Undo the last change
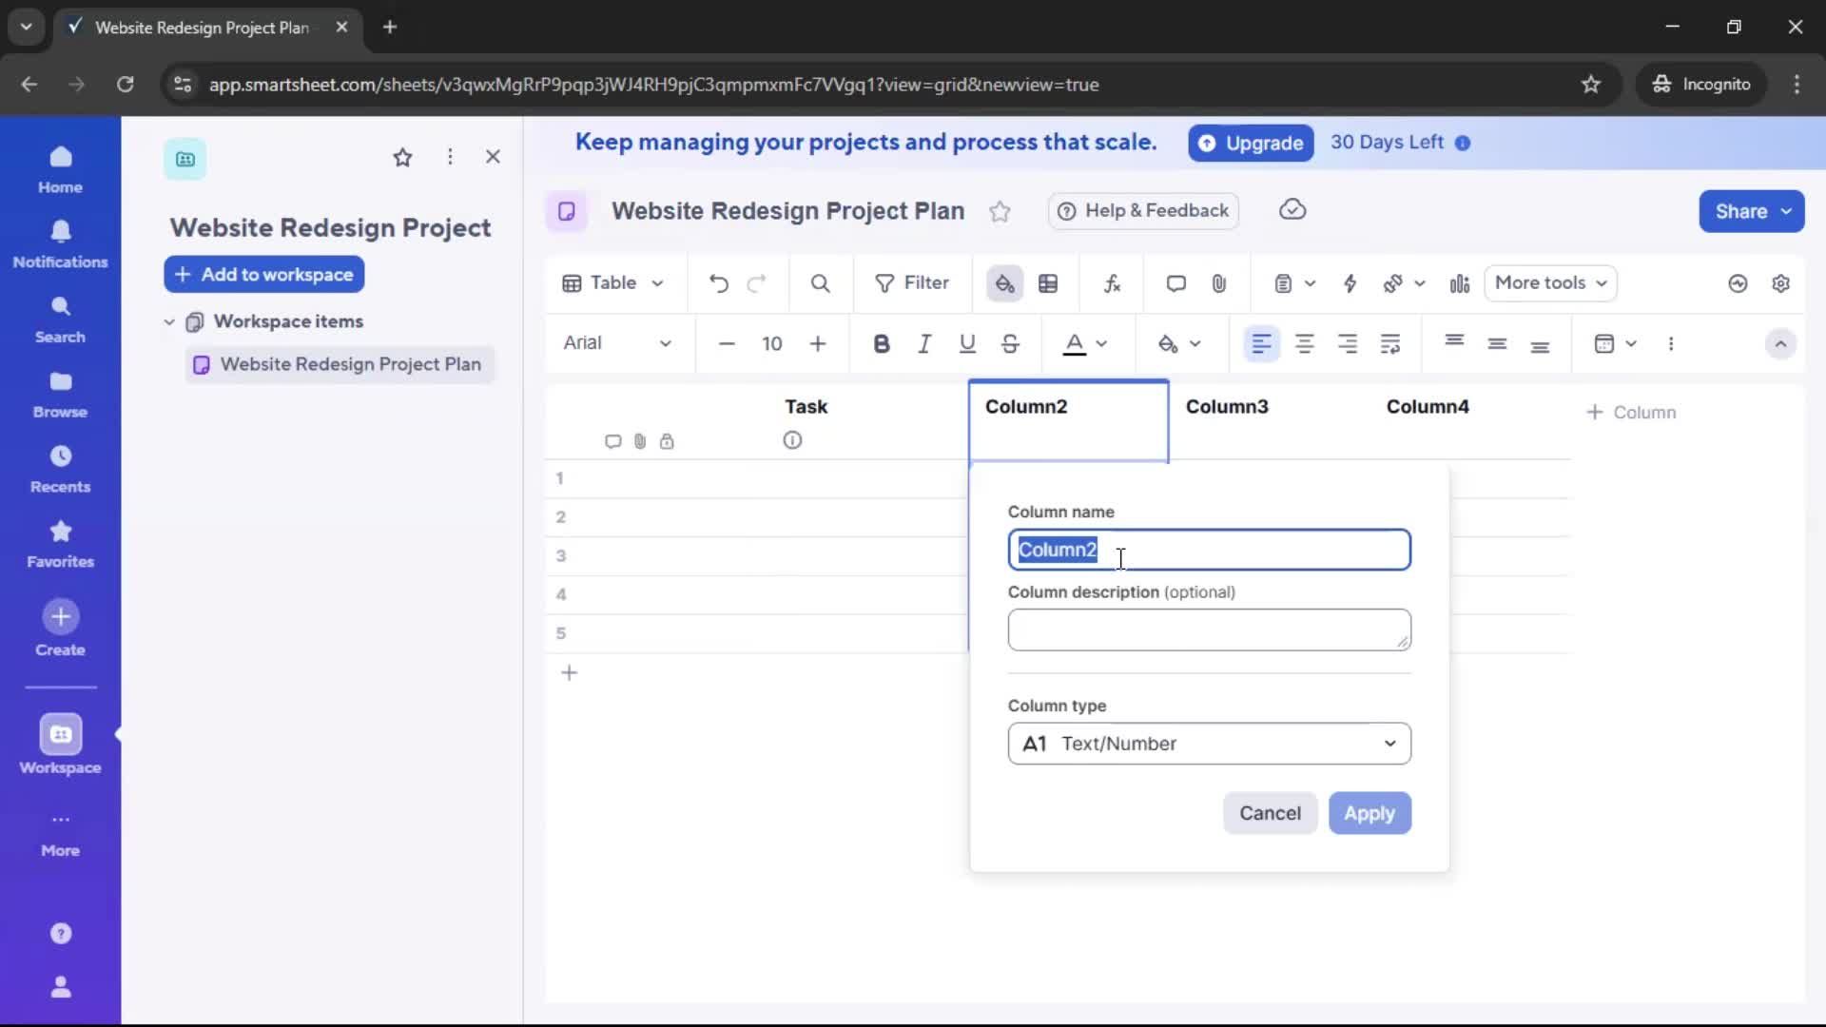Screen dimensions: 1826x1027 coord(719,283)
